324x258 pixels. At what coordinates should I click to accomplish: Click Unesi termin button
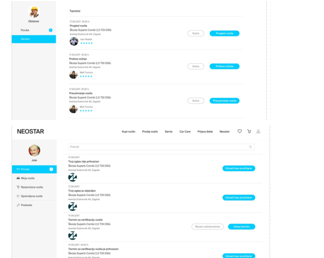242,227
